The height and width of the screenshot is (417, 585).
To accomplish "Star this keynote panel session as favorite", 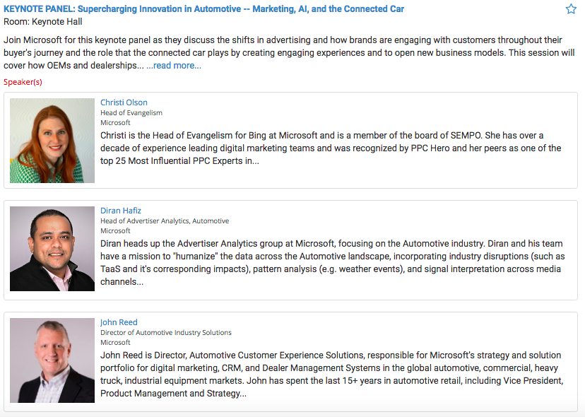I will [x=571, y=9].
